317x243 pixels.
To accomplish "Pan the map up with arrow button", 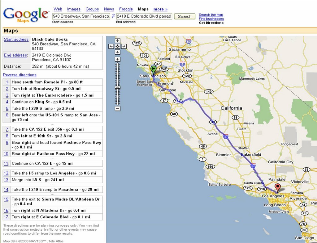I will click(x=117, y=40).
